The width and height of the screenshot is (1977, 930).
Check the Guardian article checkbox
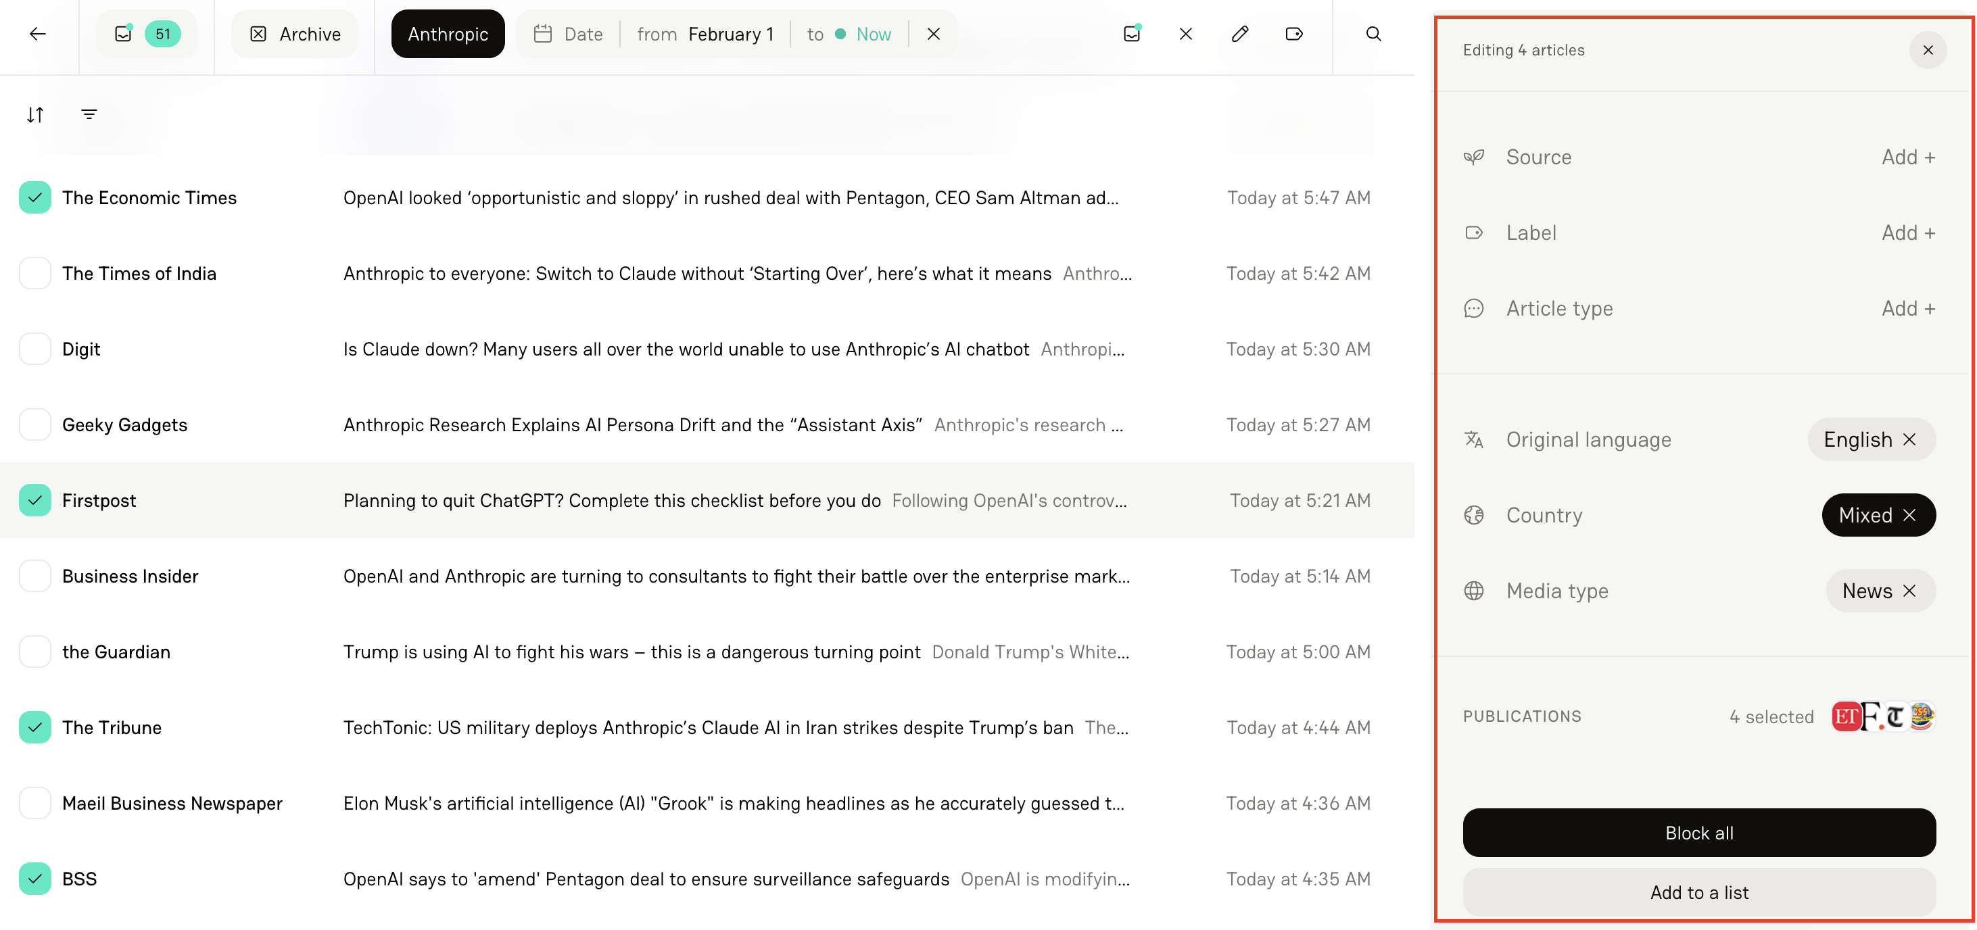click(34, 652)
